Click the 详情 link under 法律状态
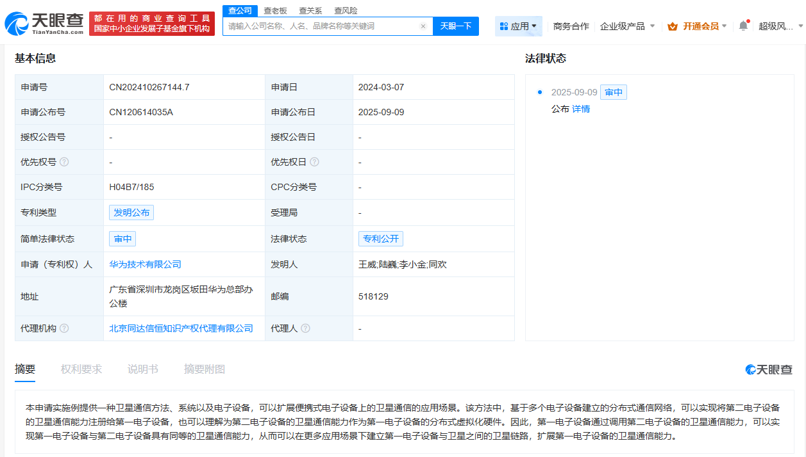The height and width of the screenshot is (457, 806). point(580,109)
